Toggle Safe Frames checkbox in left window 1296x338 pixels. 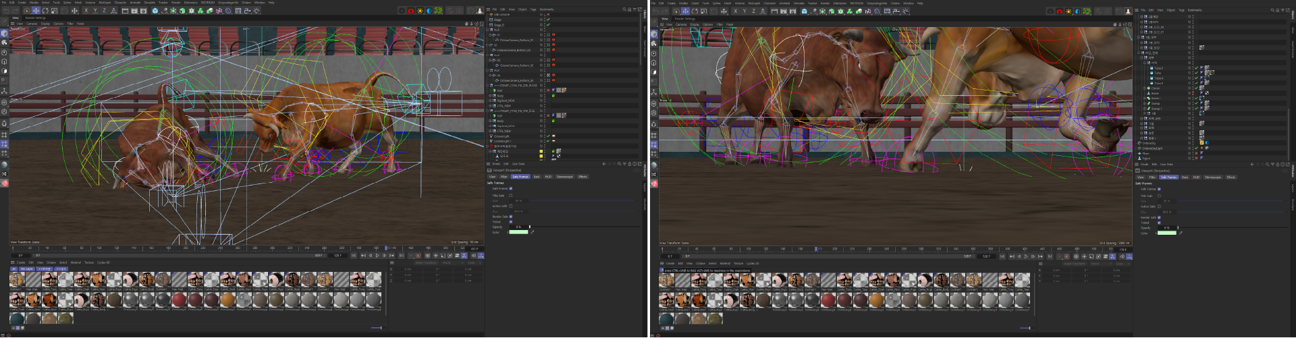click(x=511, y=189)
